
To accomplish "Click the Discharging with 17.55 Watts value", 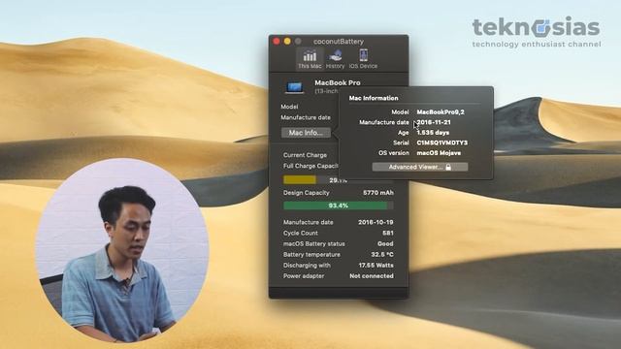I will (376, 265).
